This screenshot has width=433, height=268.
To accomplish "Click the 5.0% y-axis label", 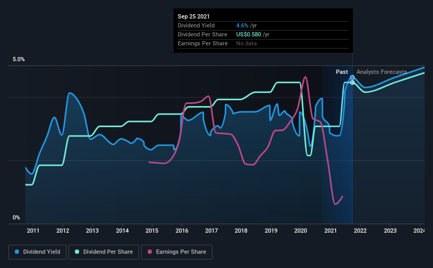I will [x=18, y=60].
